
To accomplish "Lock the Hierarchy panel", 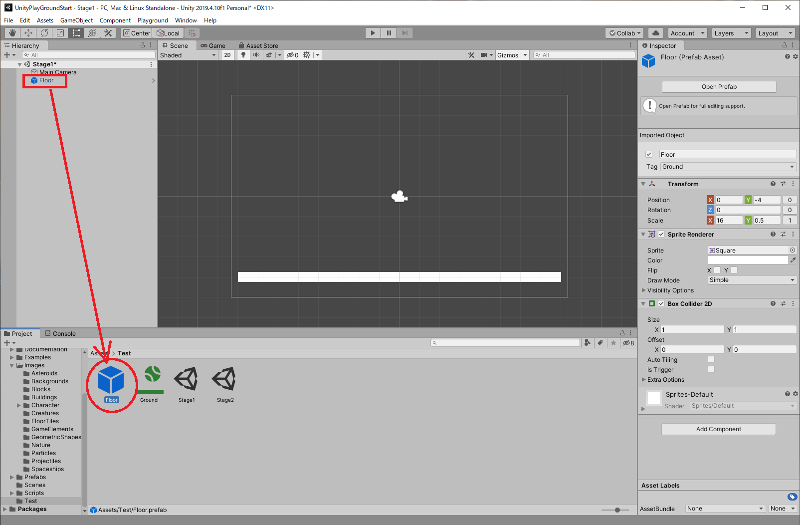I will click(143, 45).
